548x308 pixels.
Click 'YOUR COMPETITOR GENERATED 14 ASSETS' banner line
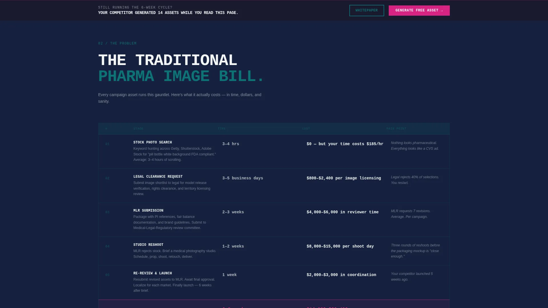point(168,13)
